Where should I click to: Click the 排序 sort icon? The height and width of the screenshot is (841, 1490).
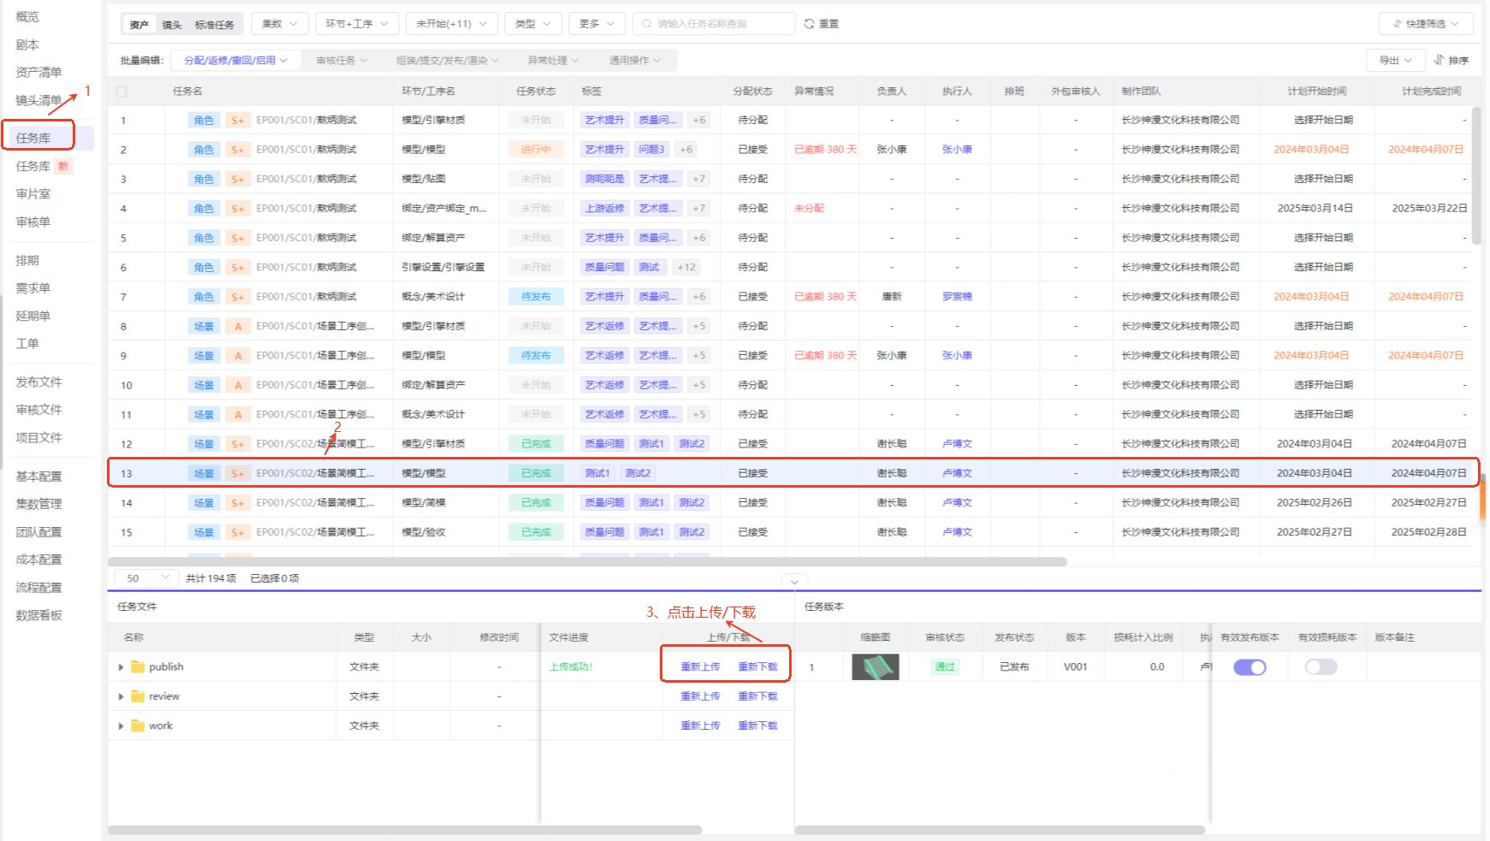tap(1439, 60)
